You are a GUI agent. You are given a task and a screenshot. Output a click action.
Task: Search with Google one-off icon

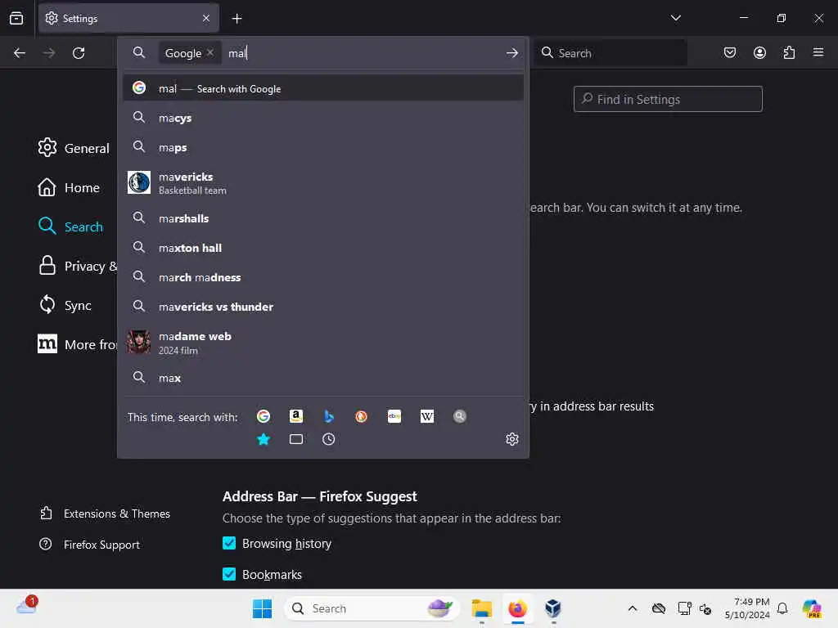264,416
